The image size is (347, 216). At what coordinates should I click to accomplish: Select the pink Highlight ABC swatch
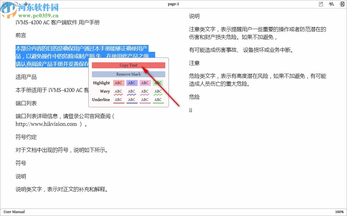(145, 83)
